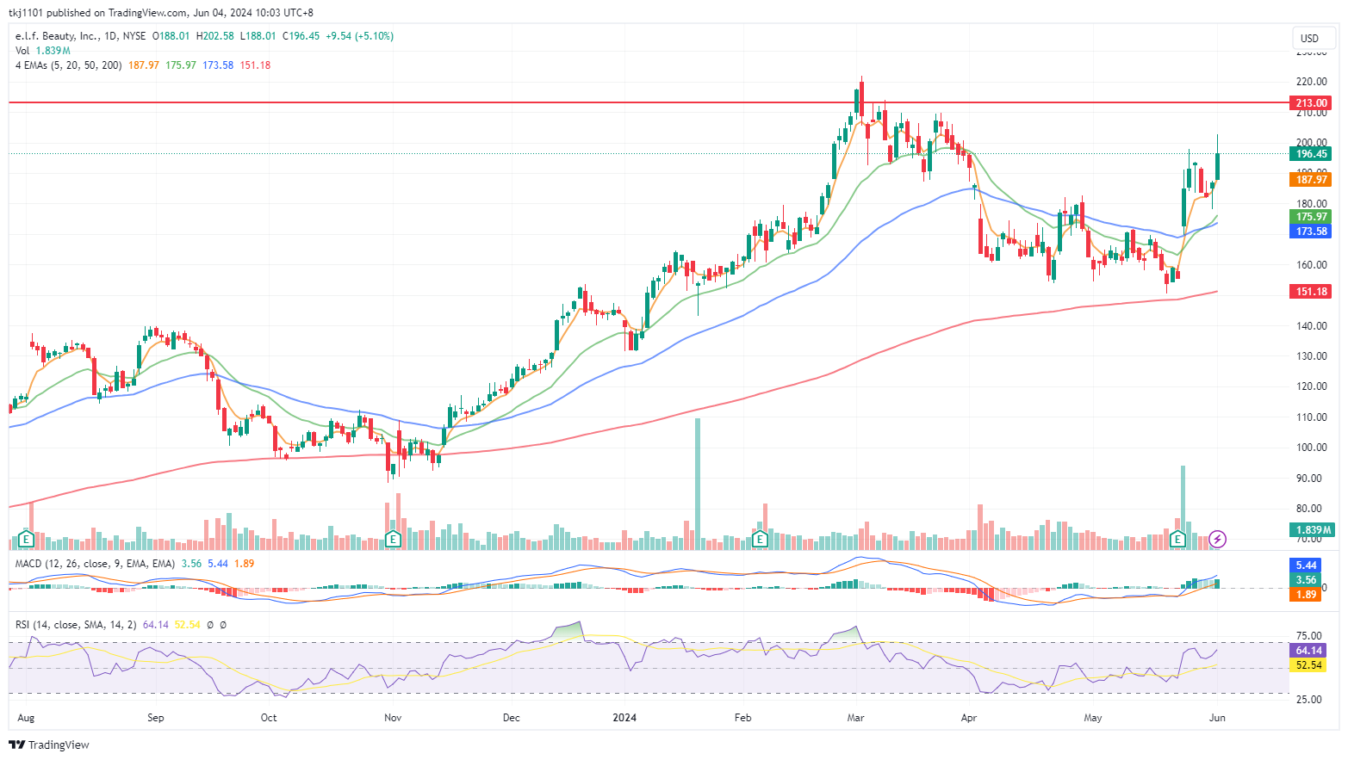Click the May label on time axis
Screen dimensions: 1348x760
[1093, 718]
